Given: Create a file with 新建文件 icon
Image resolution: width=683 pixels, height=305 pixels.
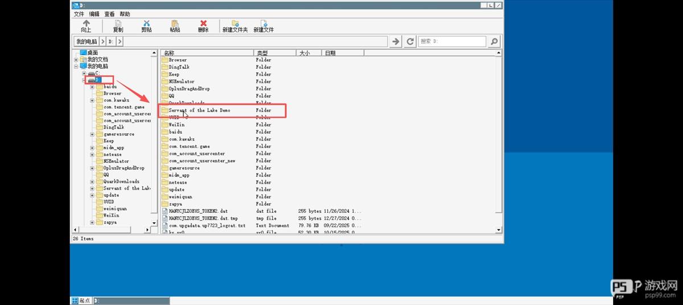Looking at the screenshot, I should (264, 26).
